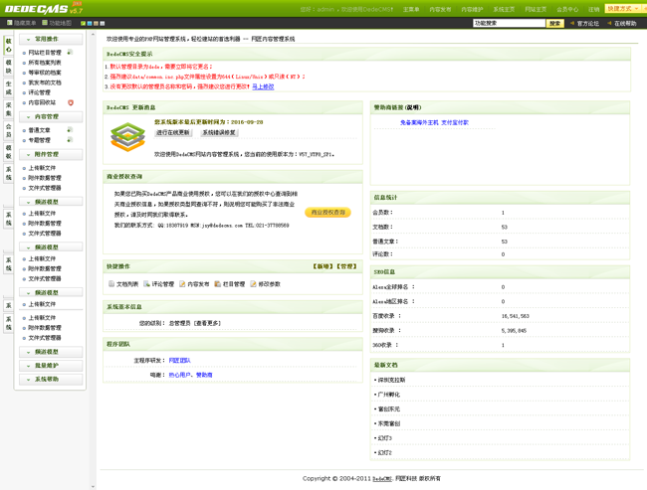Click the 搜索 button beside search box
This screenshot has width=647, height=490.
(555, 24)
